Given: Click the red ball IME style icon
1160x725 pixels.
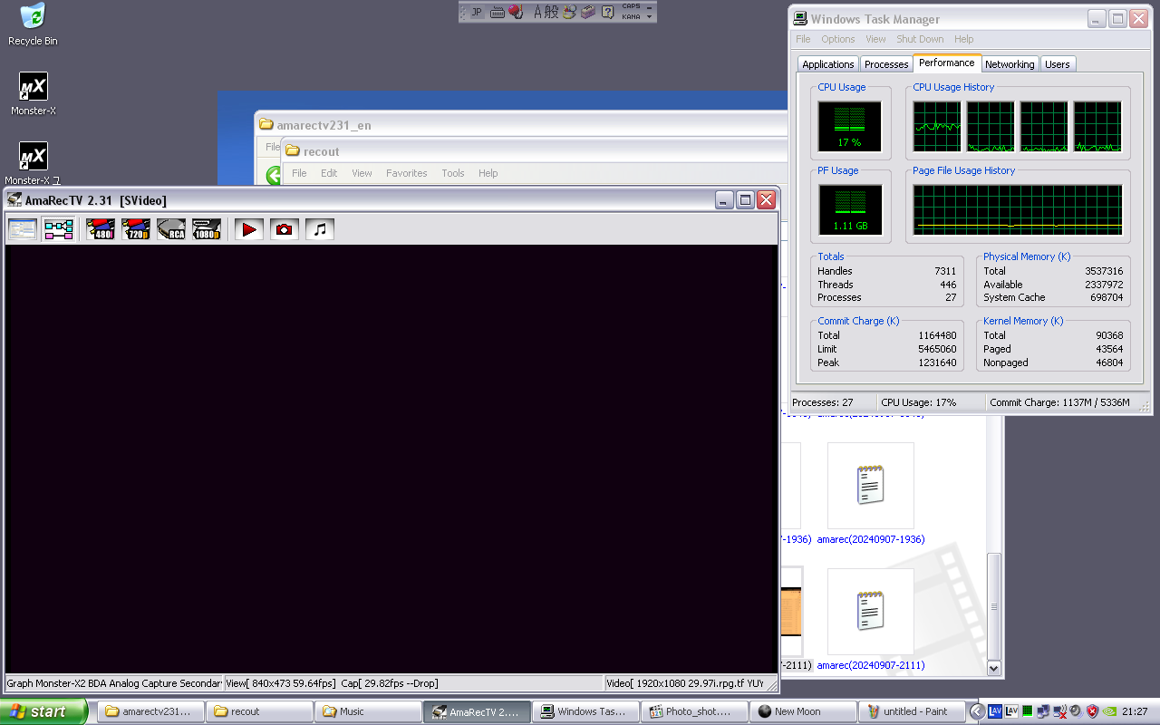Looking at the screenshot, I should click(x=516, y=12).
